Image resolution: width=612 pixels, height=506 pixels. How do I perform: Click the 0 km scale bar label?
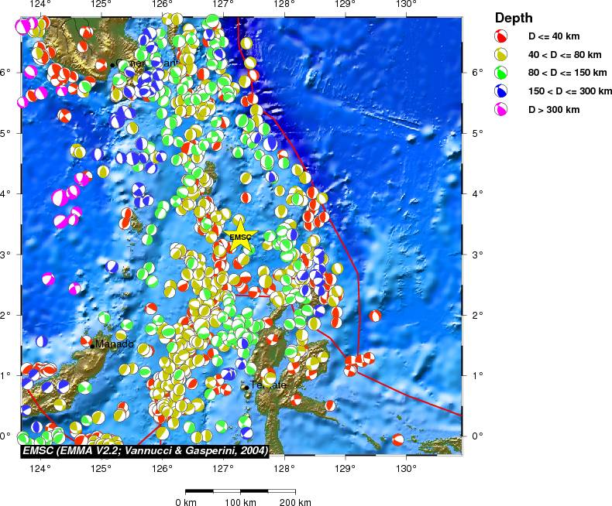pyautogui.click(x=186, y=502)
